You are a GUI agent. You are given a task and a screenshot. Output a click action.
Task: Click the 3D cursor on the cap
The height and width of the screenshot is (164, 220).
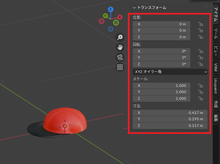[x=65, y=126]
